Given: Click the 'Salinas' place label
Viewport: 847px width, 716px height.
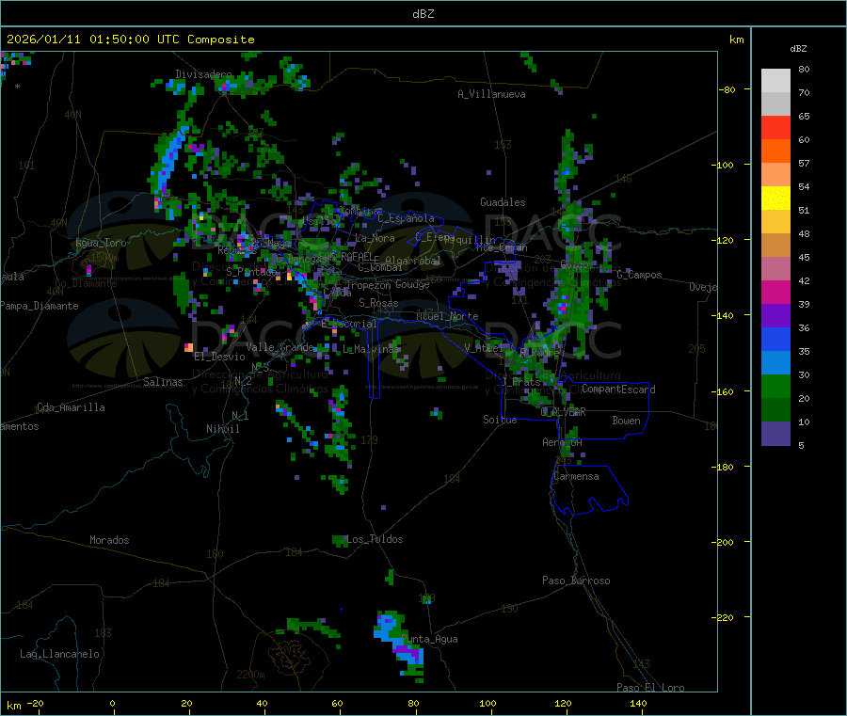Looking at the screenshot, I should (163, 382).
